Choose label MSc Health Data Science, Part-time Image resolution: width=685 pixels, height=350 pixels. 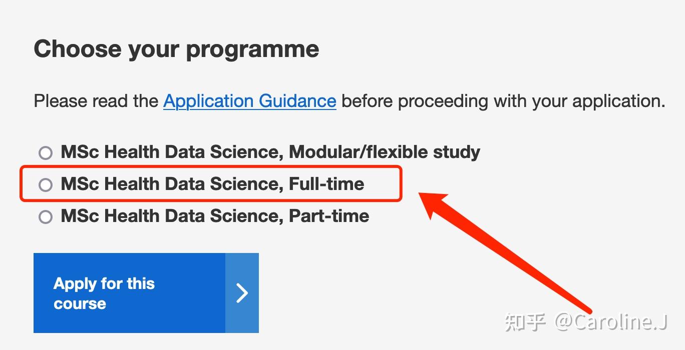pyautogui.click(x=215, y=216)
